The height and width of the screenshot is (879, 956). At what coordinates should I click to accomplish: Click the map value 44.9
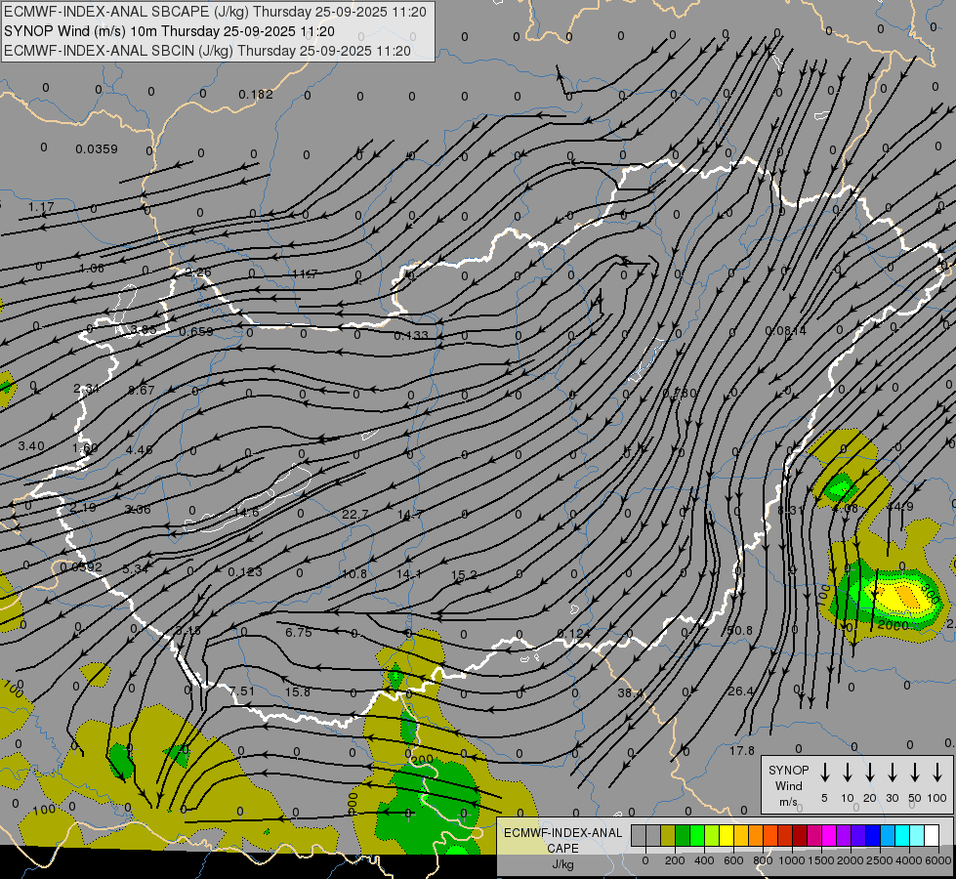pyautogui.click(x=900, y=507)
